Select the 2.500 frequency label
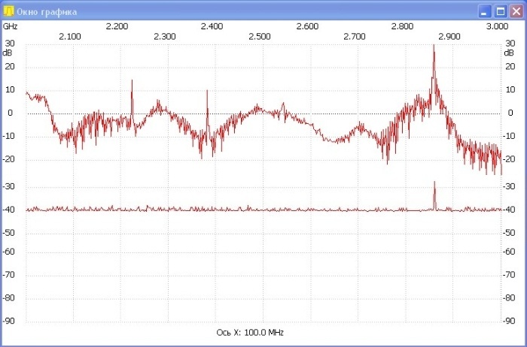Screen dimensions: 527x347 coord(260,37)
